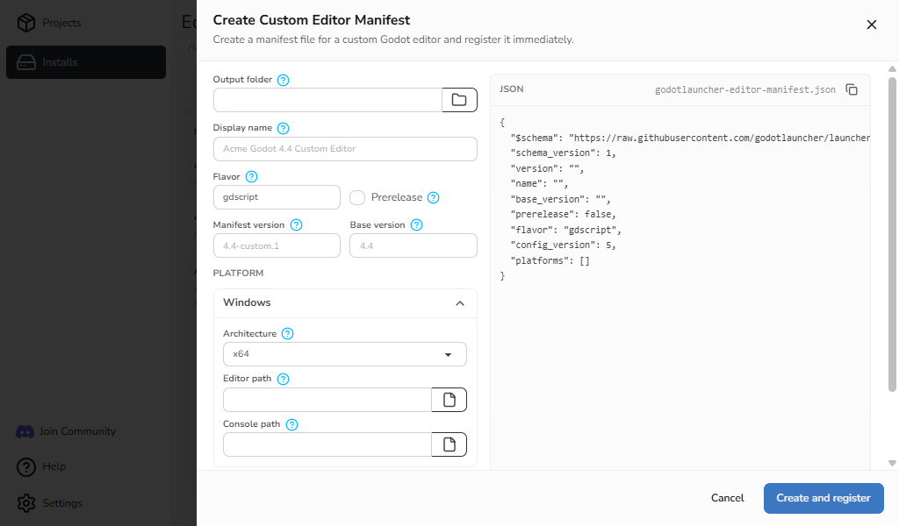
Task: Click the scrollbar down arrow
Action: click(892, 464)
